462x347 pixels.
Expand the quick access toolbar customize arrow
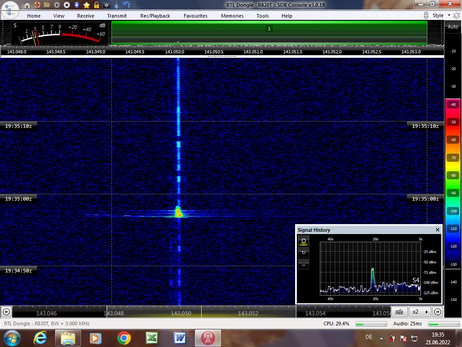pos(134,5)
